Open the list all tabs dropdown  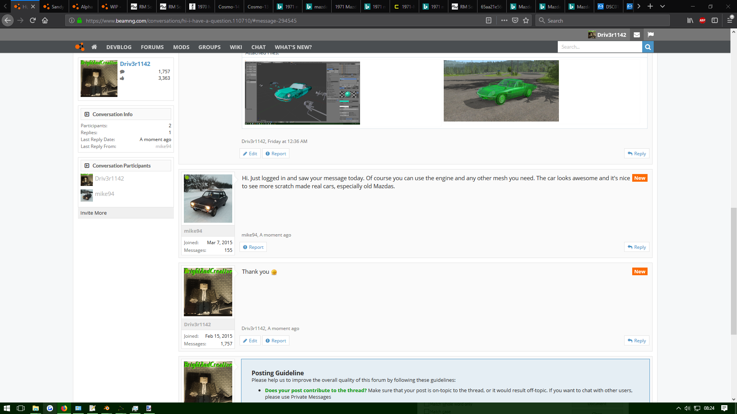(x=663, y=7)
